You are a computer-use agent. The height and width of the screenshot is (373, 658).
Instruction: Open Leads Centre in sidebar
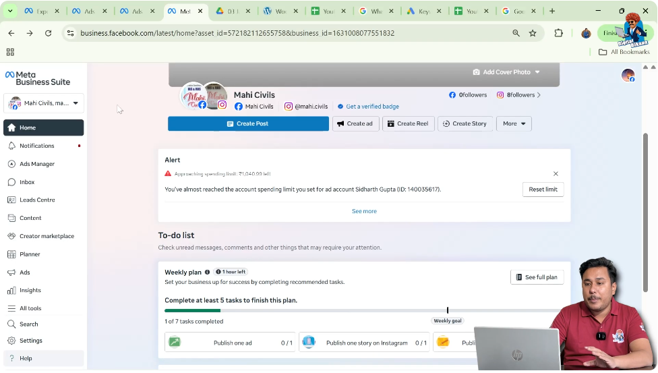44,200
